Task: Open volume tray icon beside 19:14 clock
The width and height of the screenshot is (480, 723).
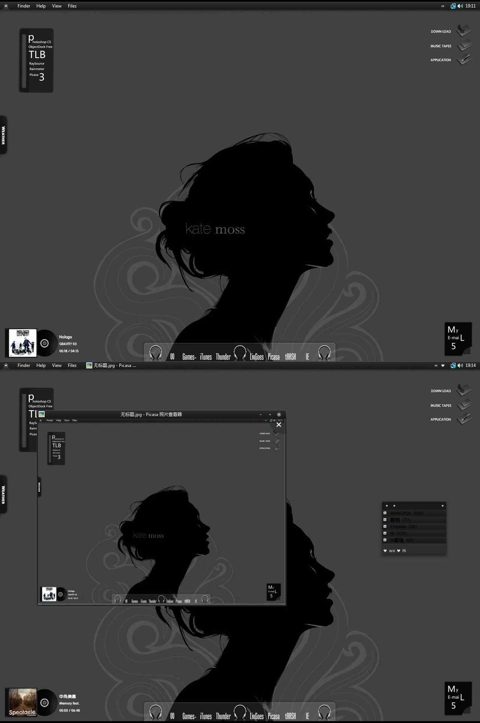Action: [x=460, y=365]
